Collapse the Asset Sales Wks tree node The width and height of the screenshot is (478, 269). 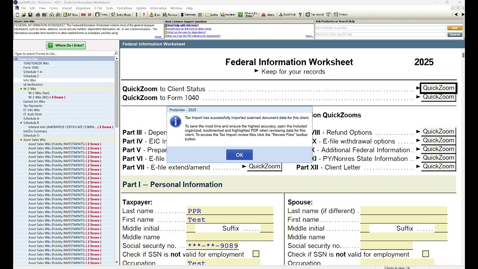coord(21,140)
